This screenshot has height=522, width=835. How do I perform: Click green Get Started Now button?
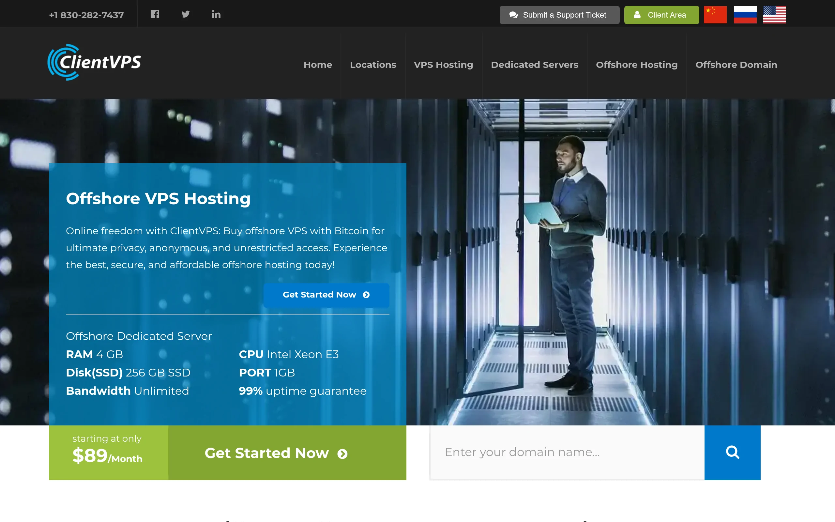pyautogui.click(x=287, y=453)
